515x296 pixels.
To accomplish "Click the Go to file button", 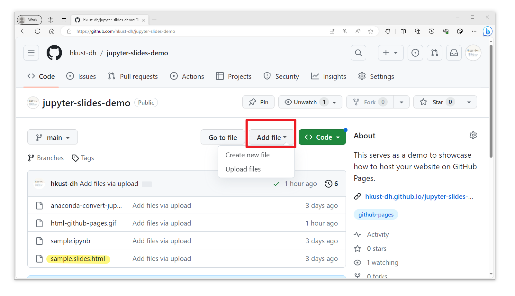I will pos(222,137).
